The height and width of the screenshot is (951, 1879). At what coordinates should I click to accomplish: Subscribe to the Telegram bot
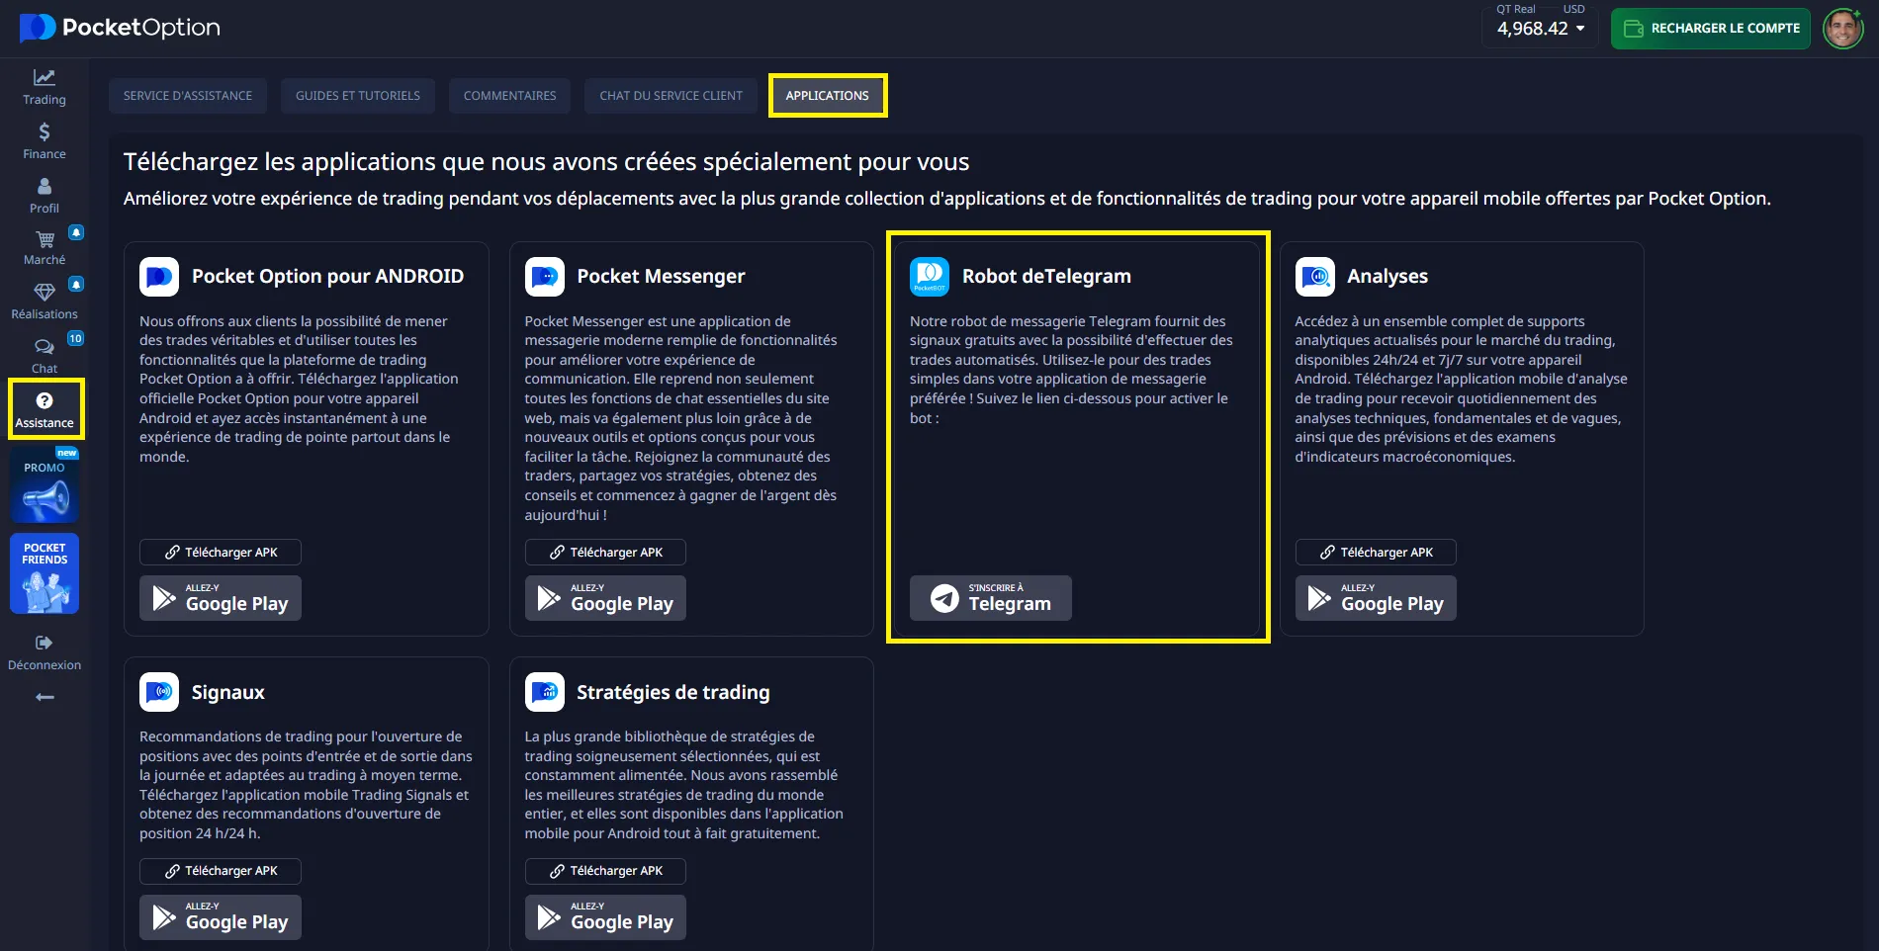(x=991, y=598)
